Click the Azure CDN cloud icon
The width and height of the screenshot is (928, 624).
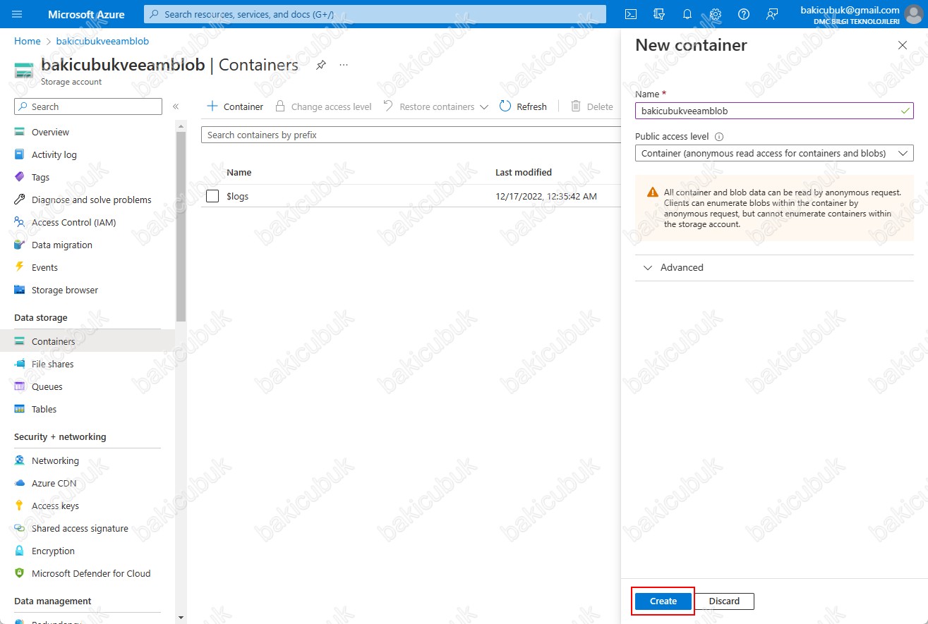(x=20, y=483)
